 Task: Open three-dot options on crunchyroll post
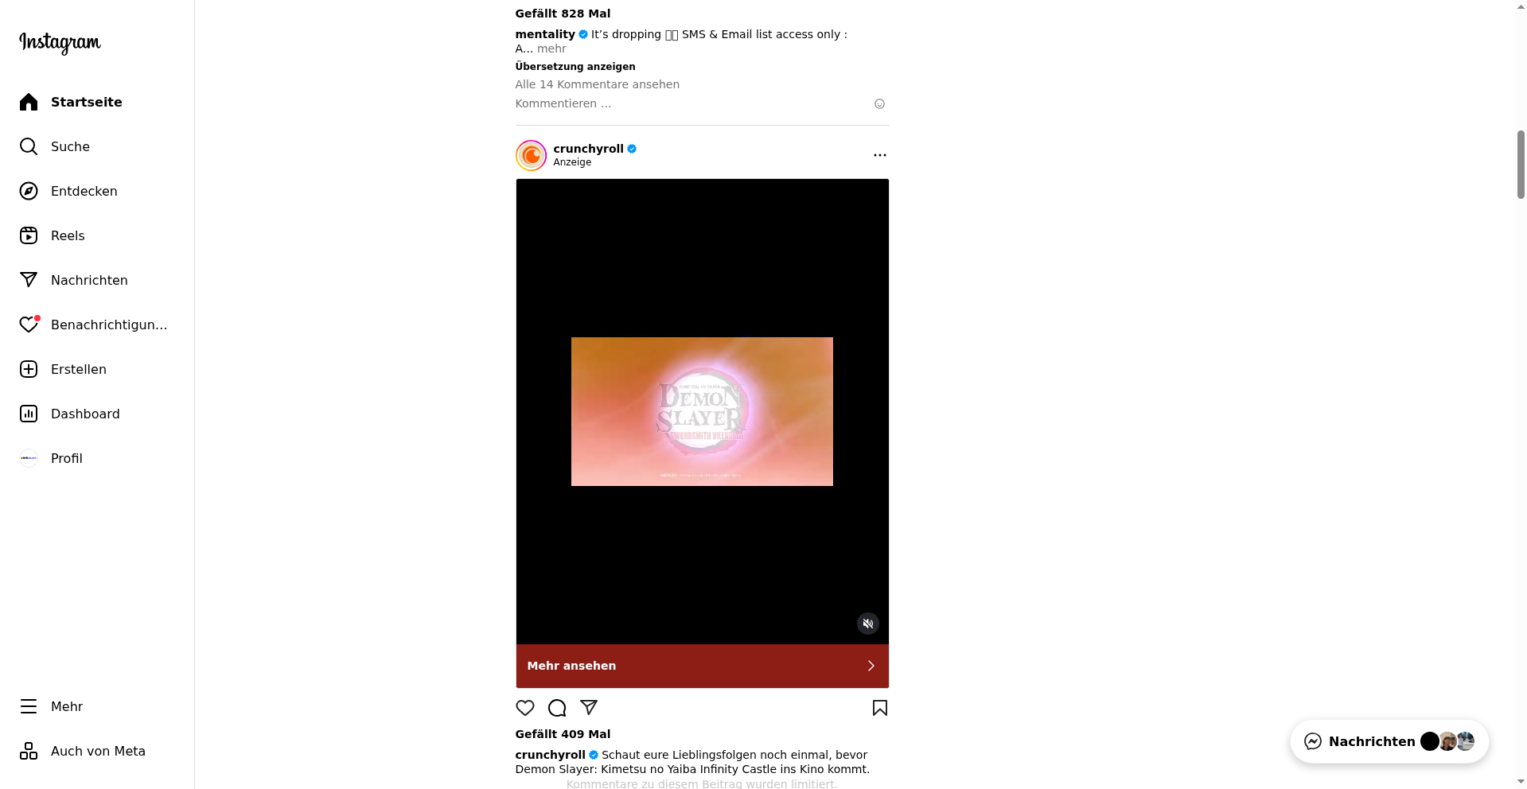click(879, 155)
